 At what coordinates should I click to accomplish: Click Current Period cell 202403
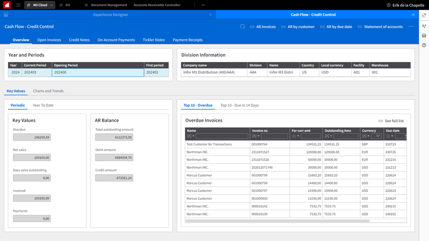(37, 72)
